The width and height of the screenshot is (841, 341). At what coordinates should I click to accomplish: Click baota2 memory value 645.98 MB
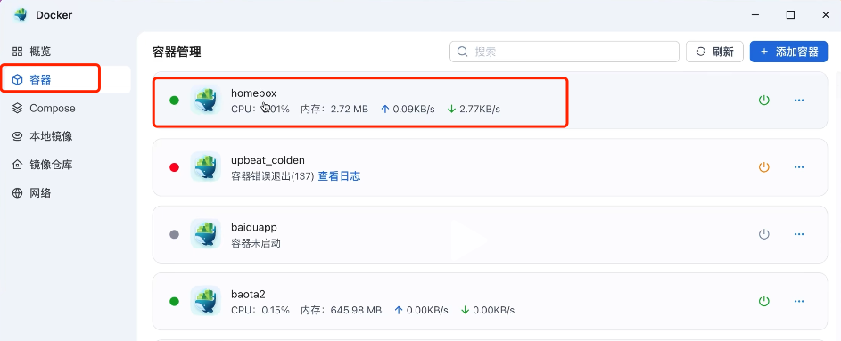pyautogui.click(x=356, y=310)
